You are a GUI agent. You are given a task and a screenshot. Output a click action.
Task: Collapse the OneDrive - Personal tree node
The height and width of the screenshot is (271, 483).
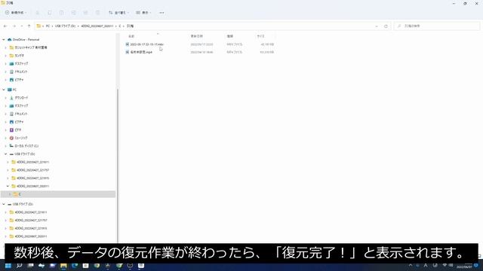[x=4, y=40]
